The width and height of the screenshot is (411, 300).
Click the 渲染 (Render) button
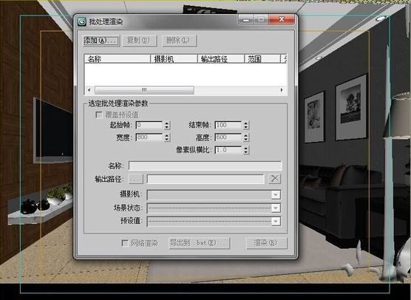(267, 243)
